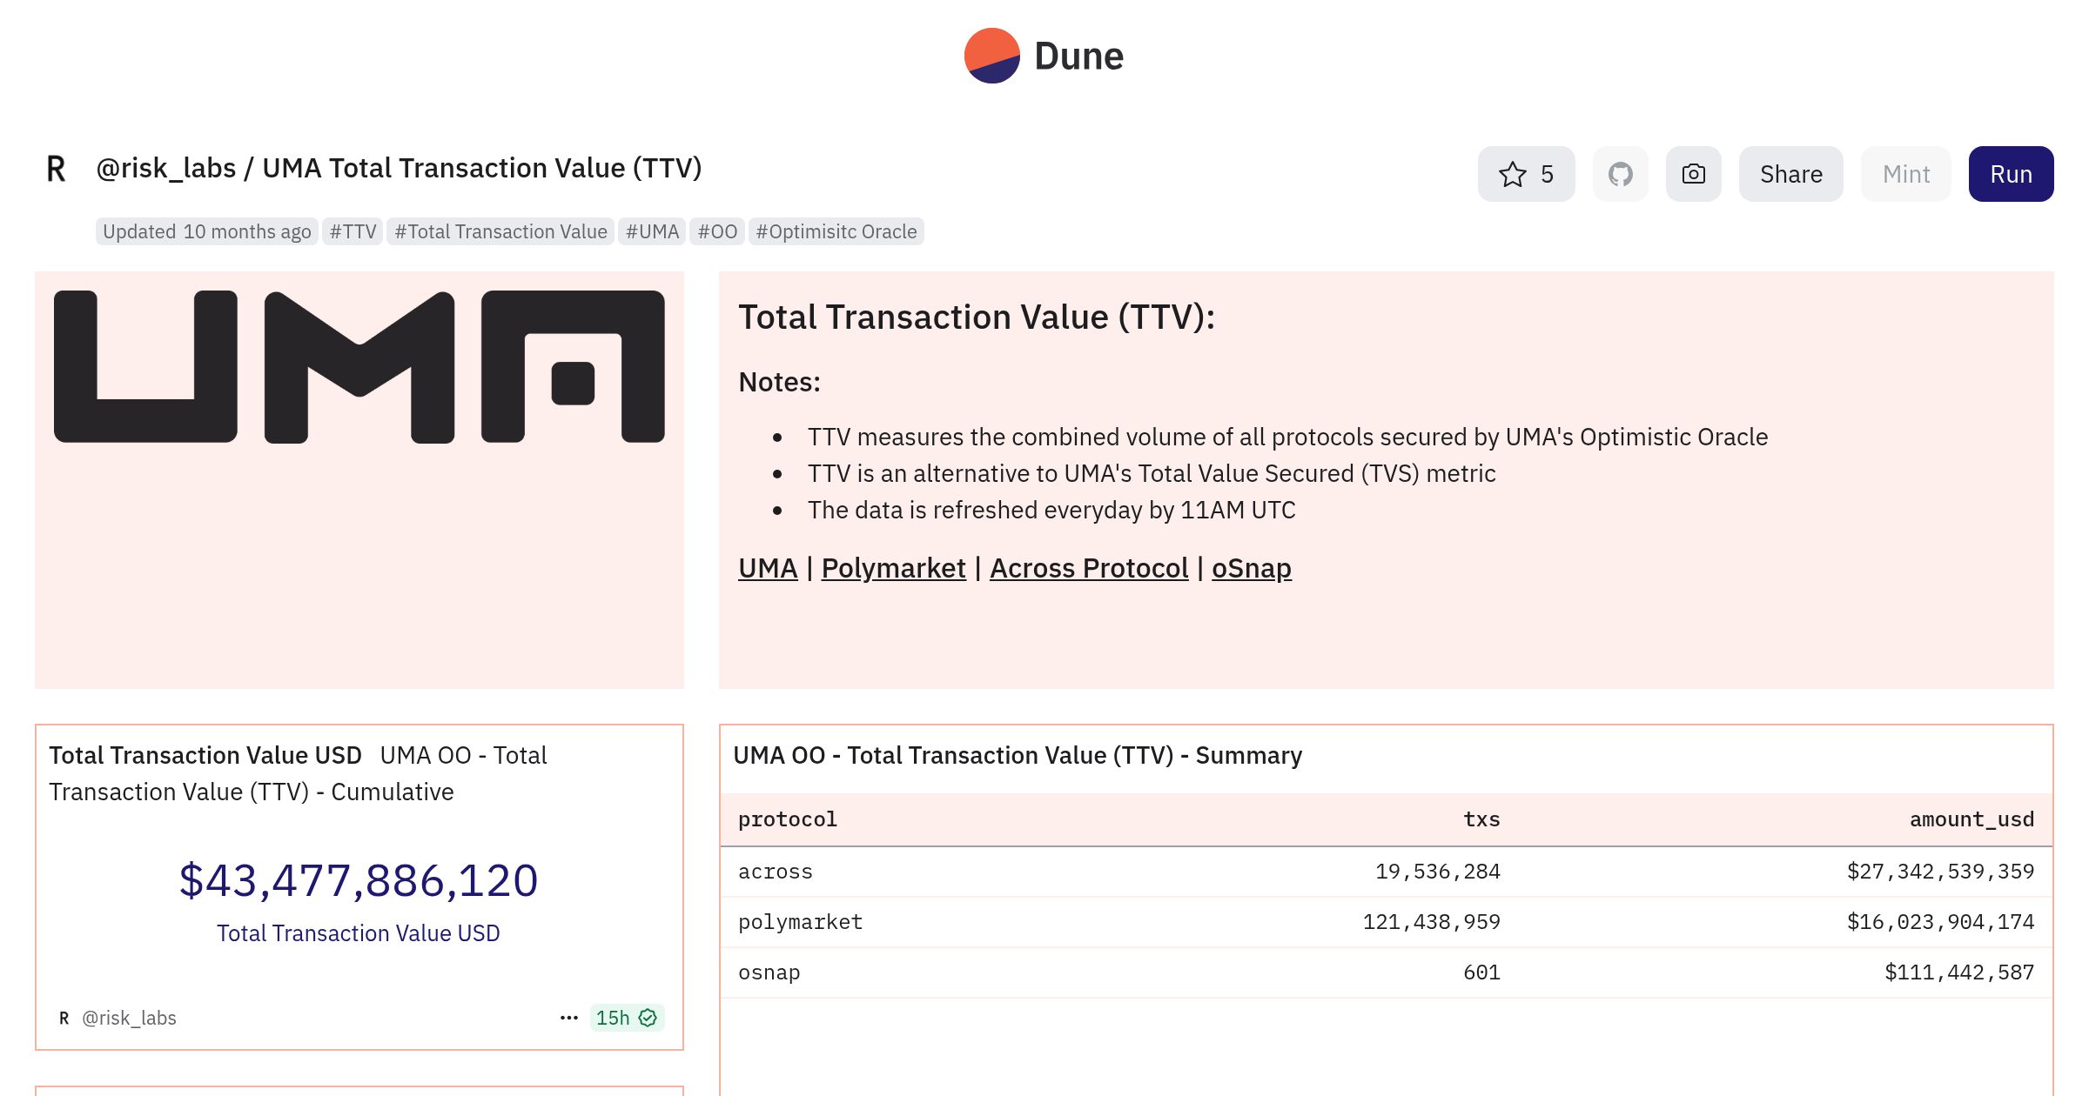Click the $111,442,587 amount cell
The width and height of the screenshot is (2089, 1096).
pyautogui.click(x=1959, y=972)
